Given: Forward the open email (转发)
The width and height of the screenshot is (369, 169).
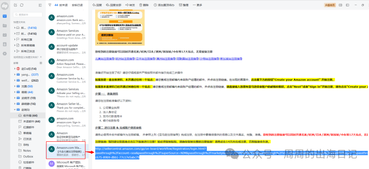Looking at the screenshot, I should point(130,5).
